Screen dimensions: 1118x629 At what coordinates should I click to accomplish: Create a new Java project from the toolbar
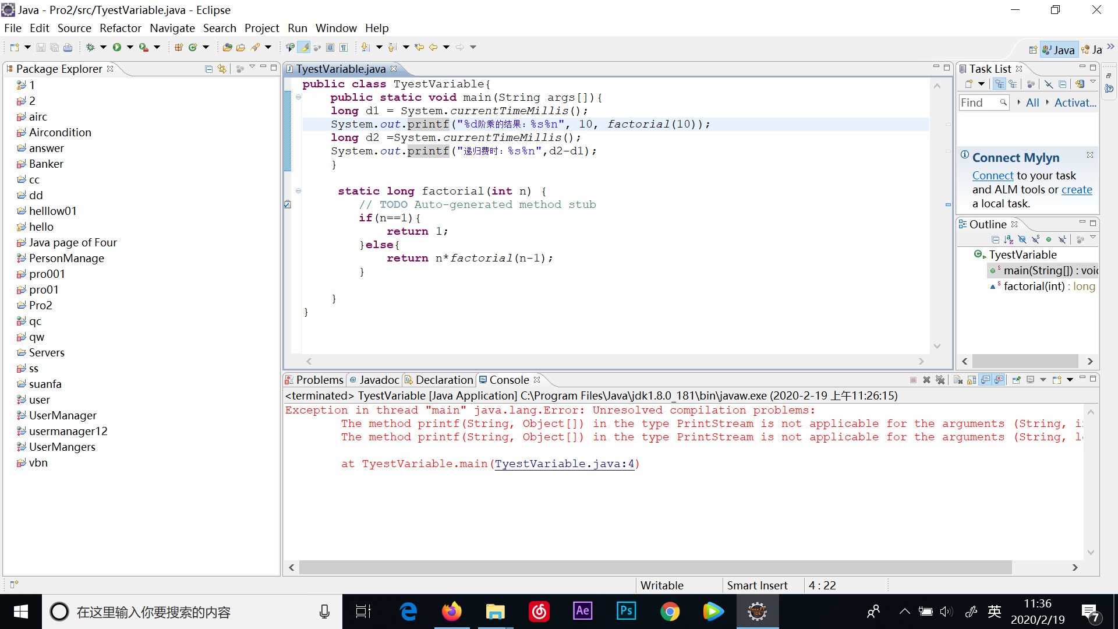(x=179, y=47)
